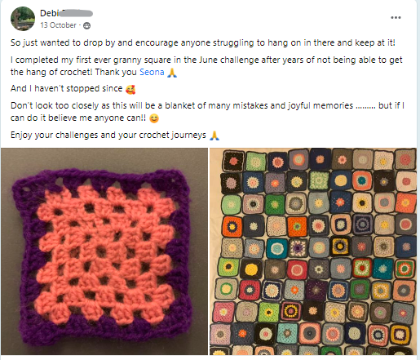Click the praying hands emoji after Seona

[172, 73]
